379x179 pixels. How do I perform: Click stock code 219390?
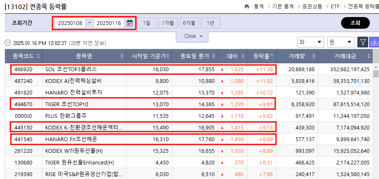(23, 174)
